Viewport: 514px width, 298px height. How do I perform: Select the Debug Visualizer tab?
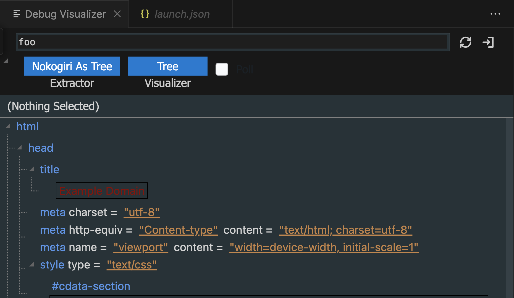coord(65,14)
